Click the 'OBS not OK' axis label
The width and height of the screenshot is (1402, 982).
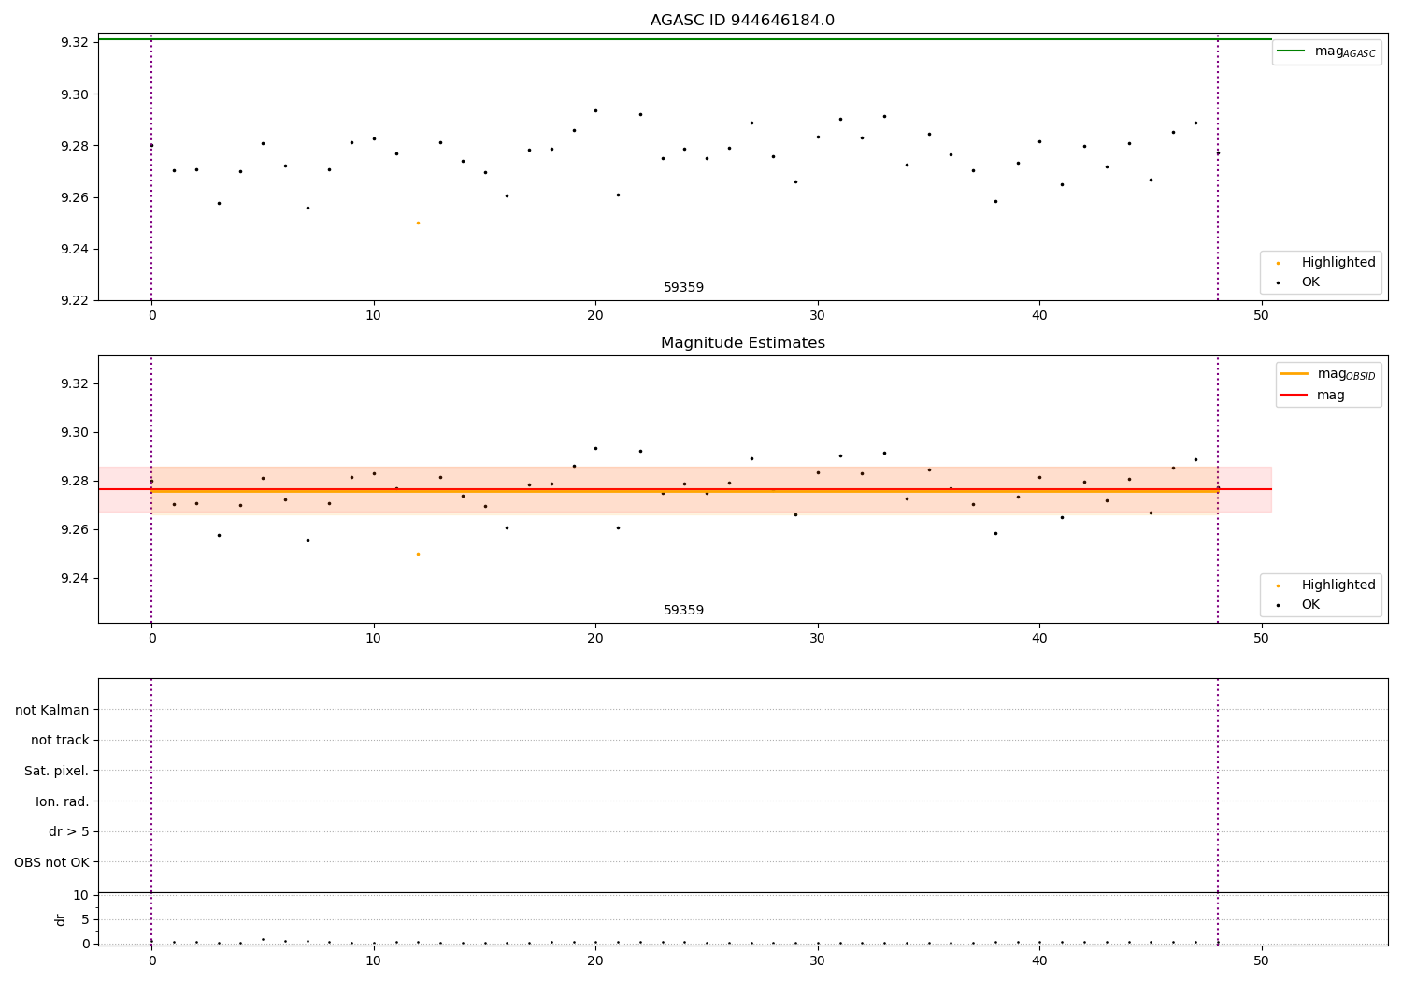[x=51, y=862]
